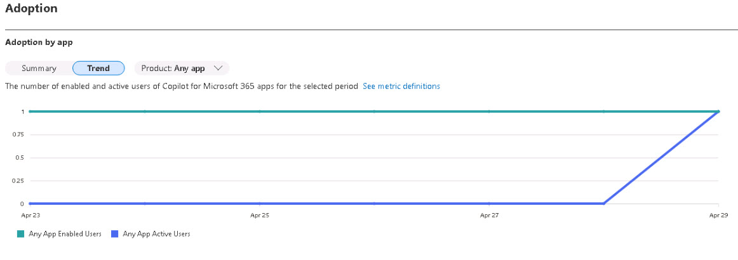Select the Apr 25 enabled users data point
Viewport: 738px width, 260px height.
[259, 112]
